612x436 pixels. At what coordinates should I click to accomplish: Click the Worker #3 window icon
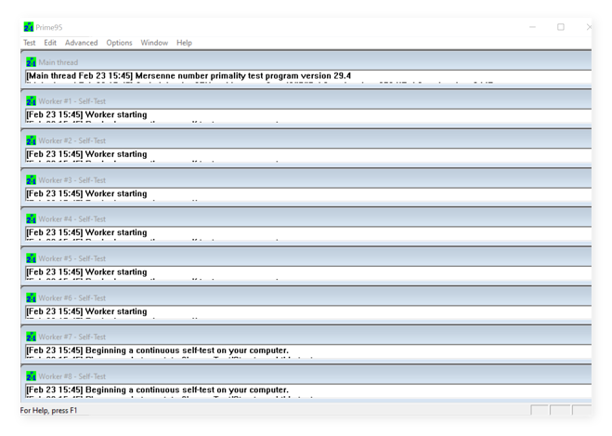pyautogui.click(x=32, y=180)
